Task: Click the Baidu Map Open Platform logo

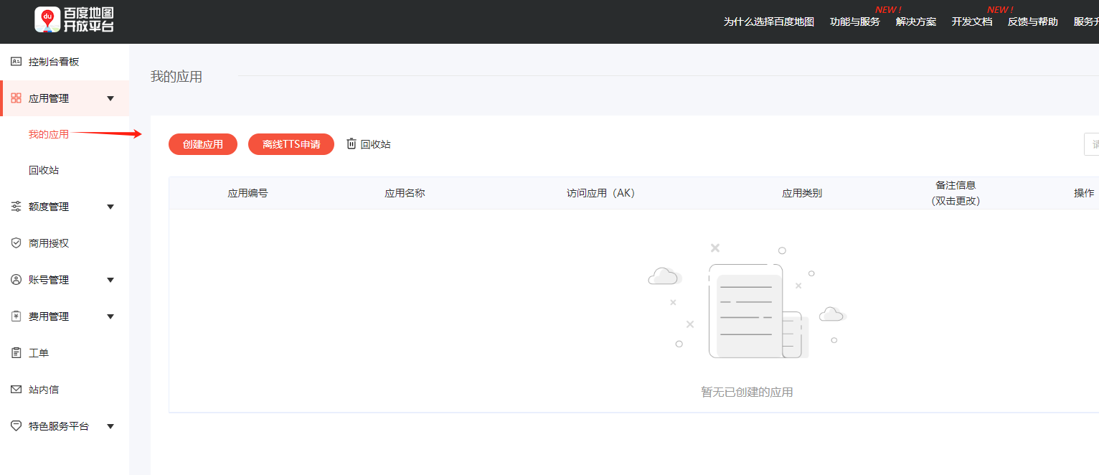Action: [x=75, y=20]
